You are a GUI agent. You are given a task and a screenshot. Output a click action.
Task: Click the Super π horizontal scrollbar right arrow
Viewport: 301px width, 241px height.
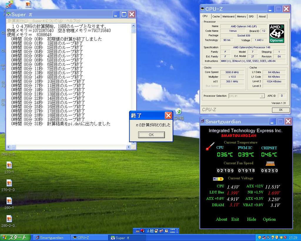click(x=128, y=147)
